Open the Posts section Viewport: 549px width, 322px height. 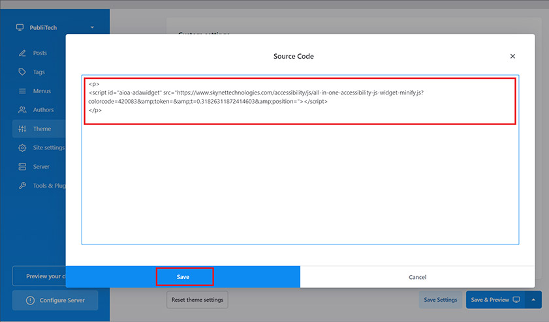pyautogui.click(x=40, y=53)
